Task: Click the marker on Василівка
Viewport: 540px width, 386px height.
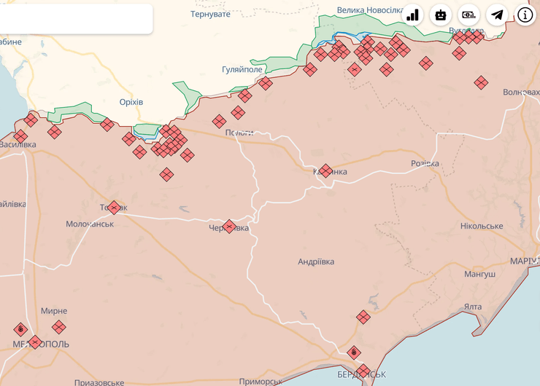Action: pos(20,135)
